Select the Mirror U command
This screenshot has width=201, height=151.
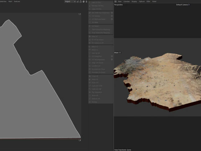point(100,47)
